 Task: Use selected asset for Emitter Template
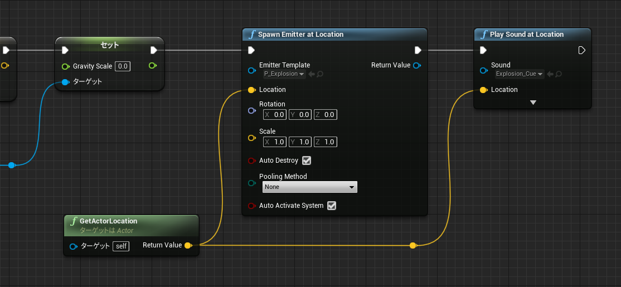coord(311,74)
